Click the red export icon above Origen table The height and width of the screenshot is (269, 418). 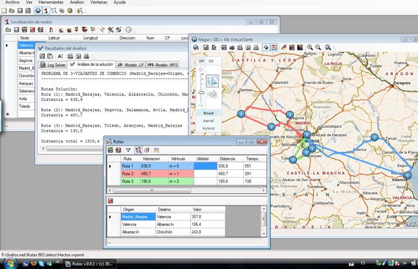[x=110, y=201]
